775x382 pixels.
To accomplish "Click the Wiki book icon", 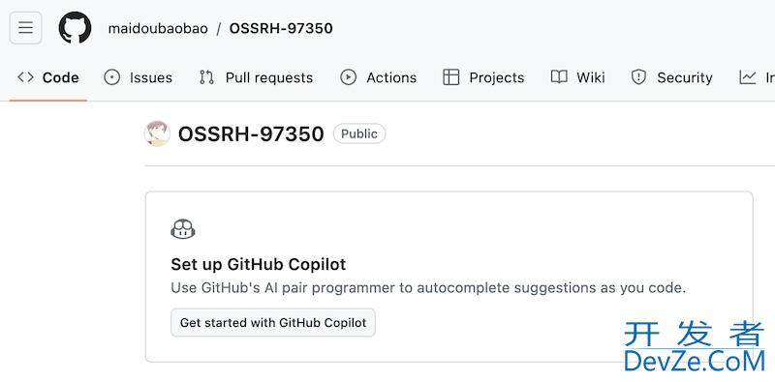I will (559, 77).
